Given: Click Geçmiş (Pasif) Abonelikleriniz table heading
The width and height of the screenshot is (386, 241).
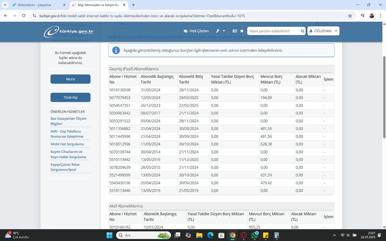Looking at the screenshot, I should coord(134,69).
